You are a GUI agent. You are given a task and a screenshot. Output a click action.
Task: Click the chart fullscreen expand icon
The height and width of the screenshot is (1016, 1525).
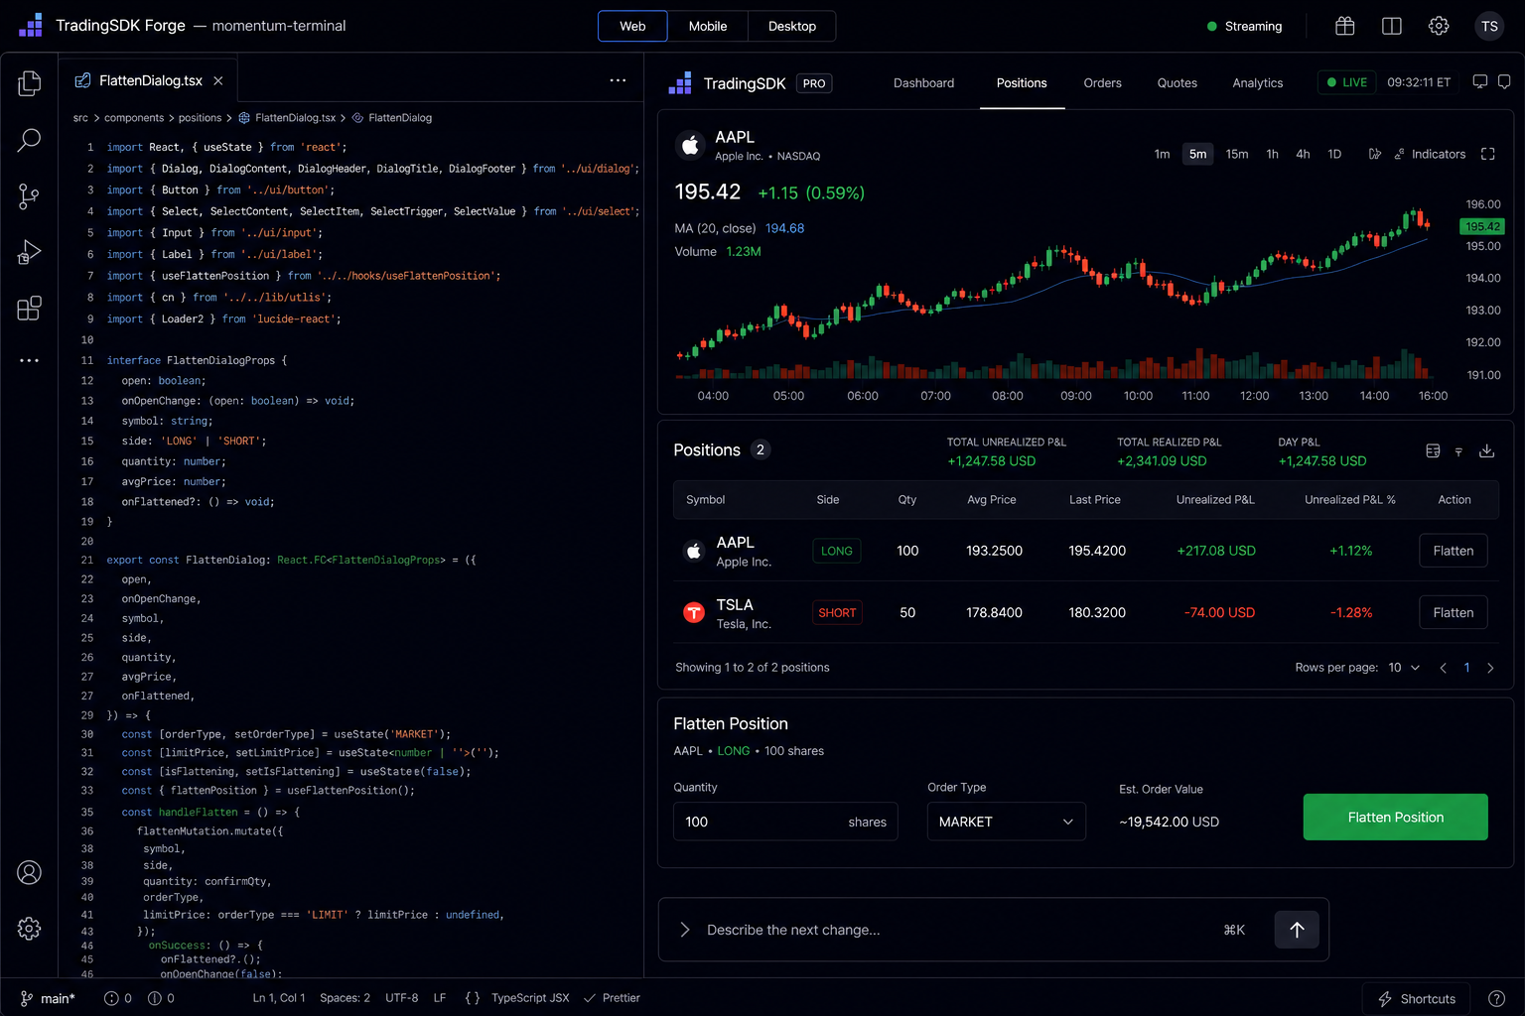coord(1487,154)
